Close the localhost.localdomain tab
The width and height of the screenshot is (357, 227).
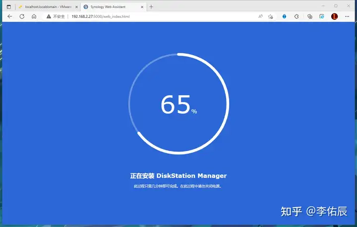pyautogui.click(x=76, y=7)
